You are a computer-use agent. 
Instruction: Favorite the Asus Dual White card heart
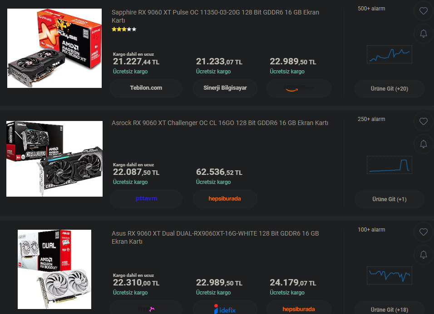tap(423, 232)
